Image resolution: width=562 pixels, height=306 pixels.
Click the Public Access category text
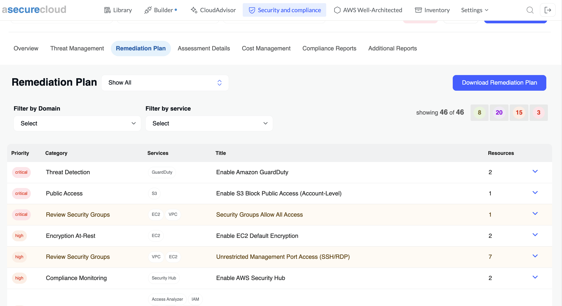[x=64, y=194]
